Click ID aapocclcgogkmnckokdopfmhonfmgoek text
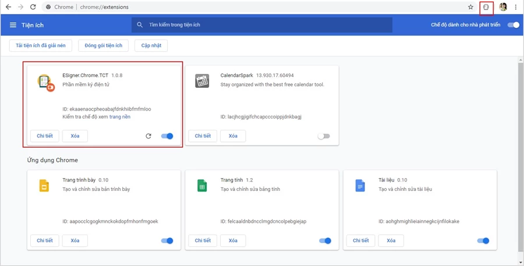This screenshot has height=266, width=524. pyautogui.click(x=110, y=222)
